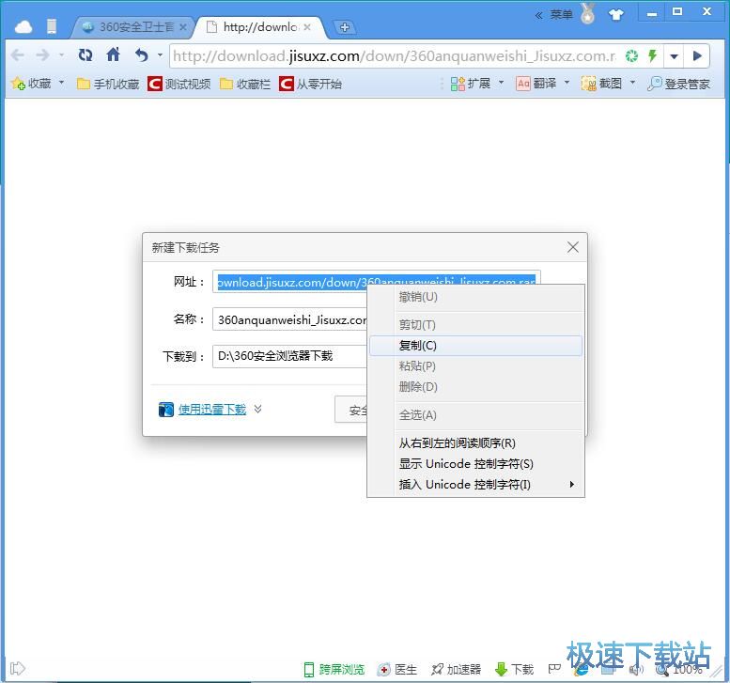The image size is (730, 683).
Task: Expand the navigation history dropdown arrow
Action: (61, 55)
